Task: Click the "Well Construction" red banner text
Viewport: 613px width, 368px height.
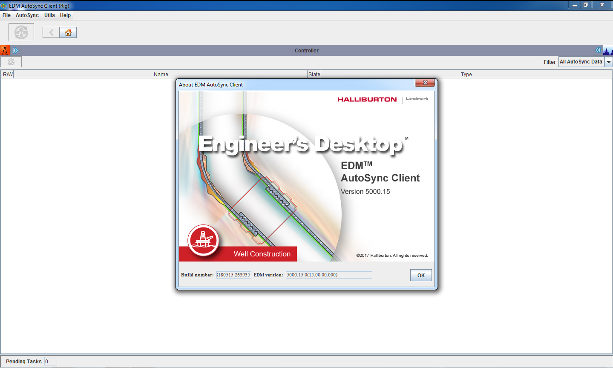Action: point(262,254)
